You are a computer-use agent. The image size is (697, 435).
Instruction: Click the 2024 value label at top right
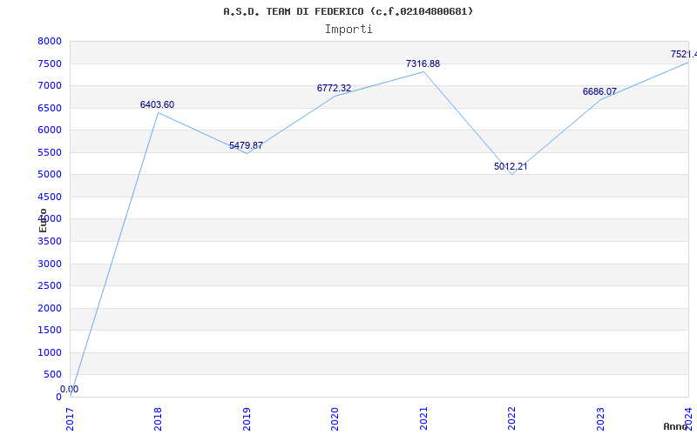(684, 54)
